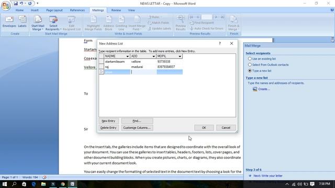Click the 83979384937 mobile cell
The image size is (335, 188).
click(x=170, y=67)
